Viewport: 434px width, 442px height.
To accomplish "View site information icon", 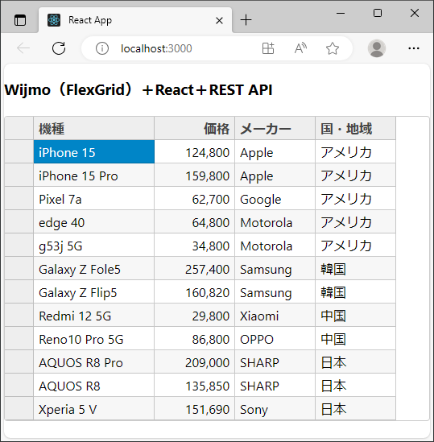I will point(102,48).
